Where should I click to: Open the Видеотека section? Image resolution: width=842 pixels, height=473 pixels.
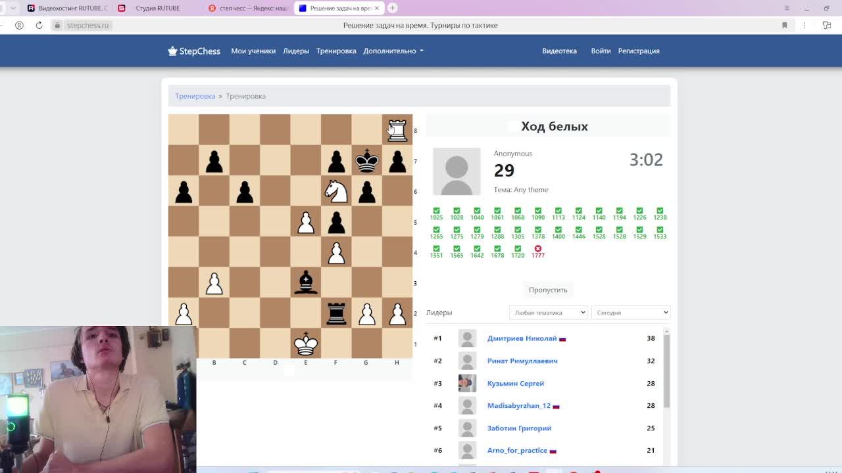(559, 51)
